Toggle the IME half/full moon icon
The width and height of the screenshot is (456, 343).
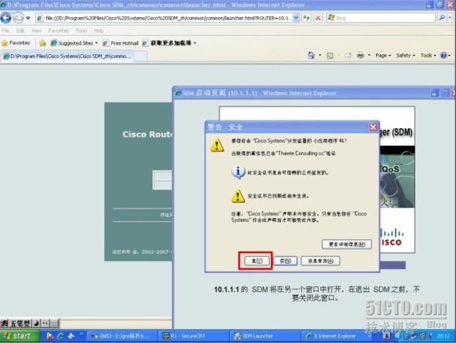(36, 323)
